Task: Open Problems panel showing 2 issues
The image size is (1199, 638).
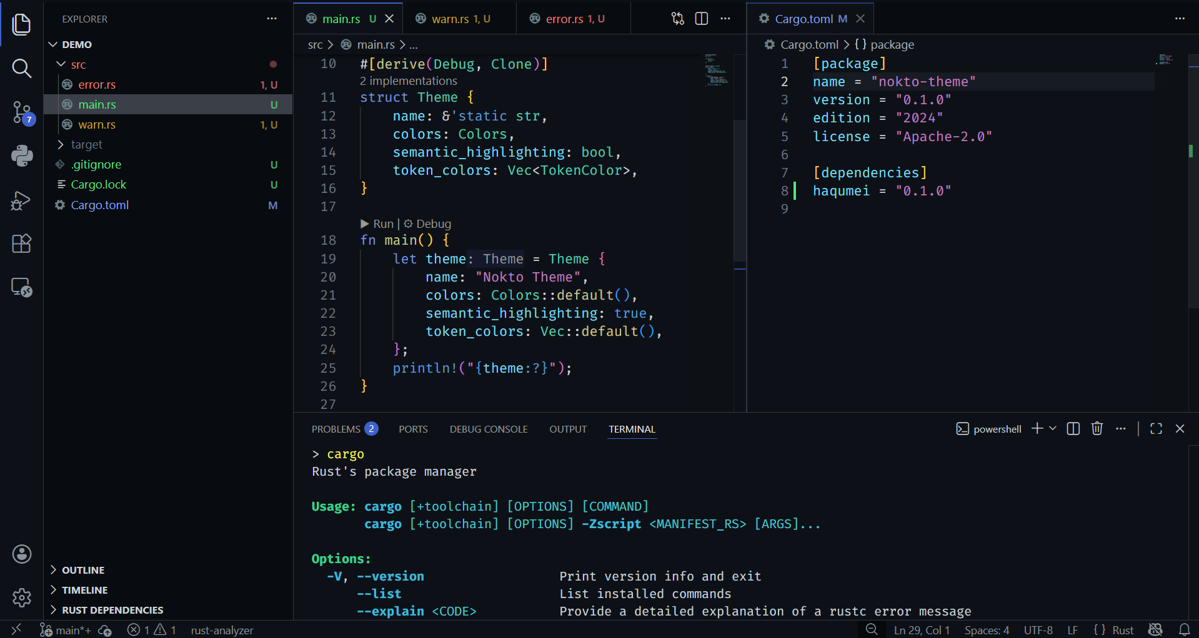Action: coord(336,429)
